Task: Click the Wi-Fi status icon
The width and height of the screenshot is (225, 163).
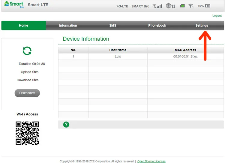Action: point(191,6)
